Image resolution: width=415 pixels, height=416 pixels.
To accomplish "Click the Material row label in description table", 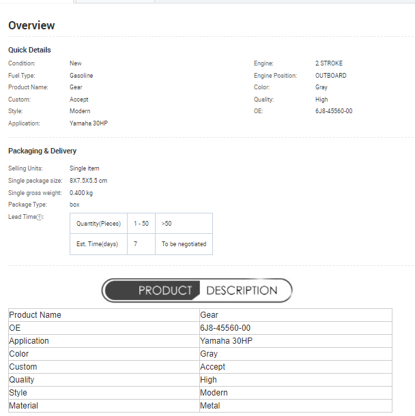I will coord(24,406).
